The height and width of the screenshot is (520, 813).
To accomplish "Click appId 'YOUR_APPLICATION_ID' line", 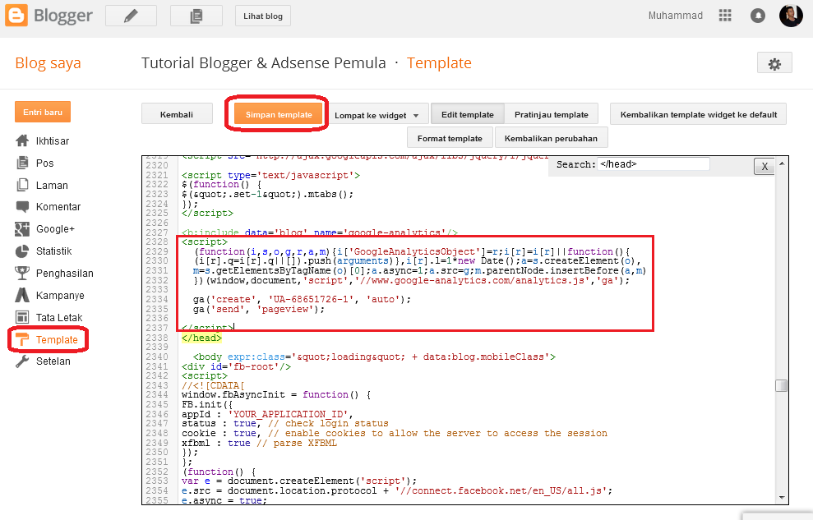I will coord(267,414).
